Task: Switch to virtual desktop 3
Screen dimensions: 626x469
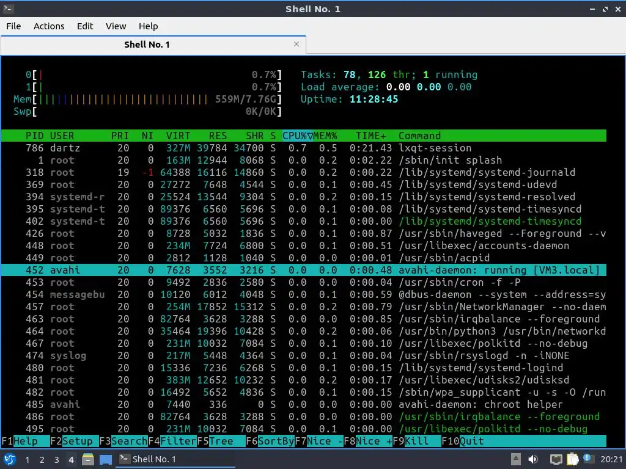Action: (56, 460)
